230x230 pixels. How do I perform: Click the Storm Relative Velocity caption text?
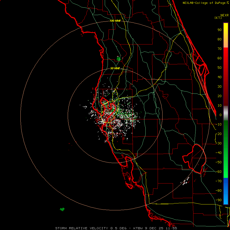point(116,228)
